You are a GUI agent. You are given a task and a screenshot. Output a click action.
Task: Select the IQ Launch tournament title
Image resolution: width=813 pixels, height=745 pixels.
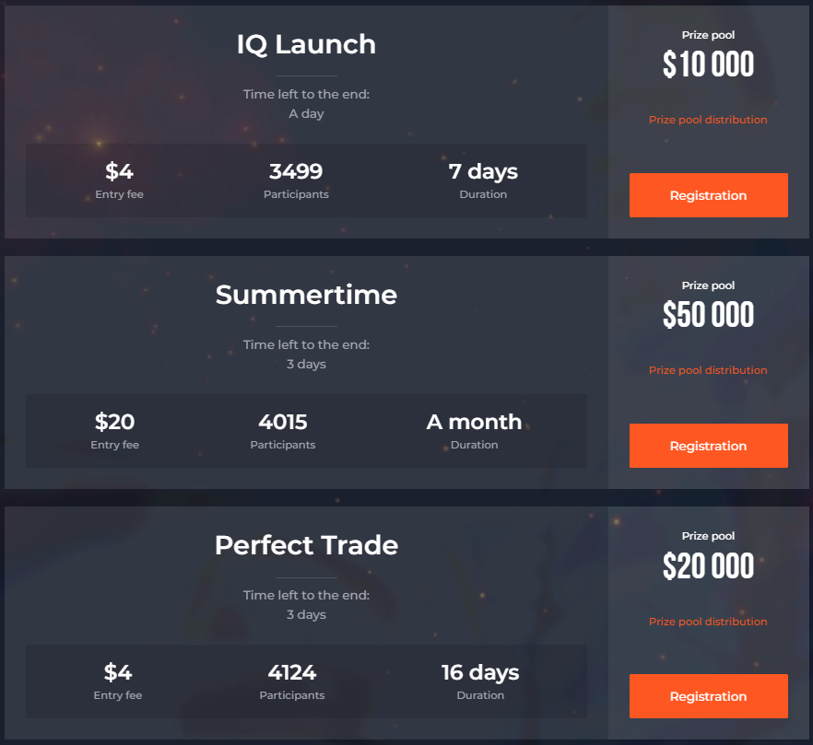[x=306, y=44]
